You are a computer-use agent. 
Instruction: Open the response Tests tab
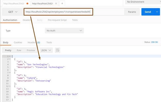(49, 42)
